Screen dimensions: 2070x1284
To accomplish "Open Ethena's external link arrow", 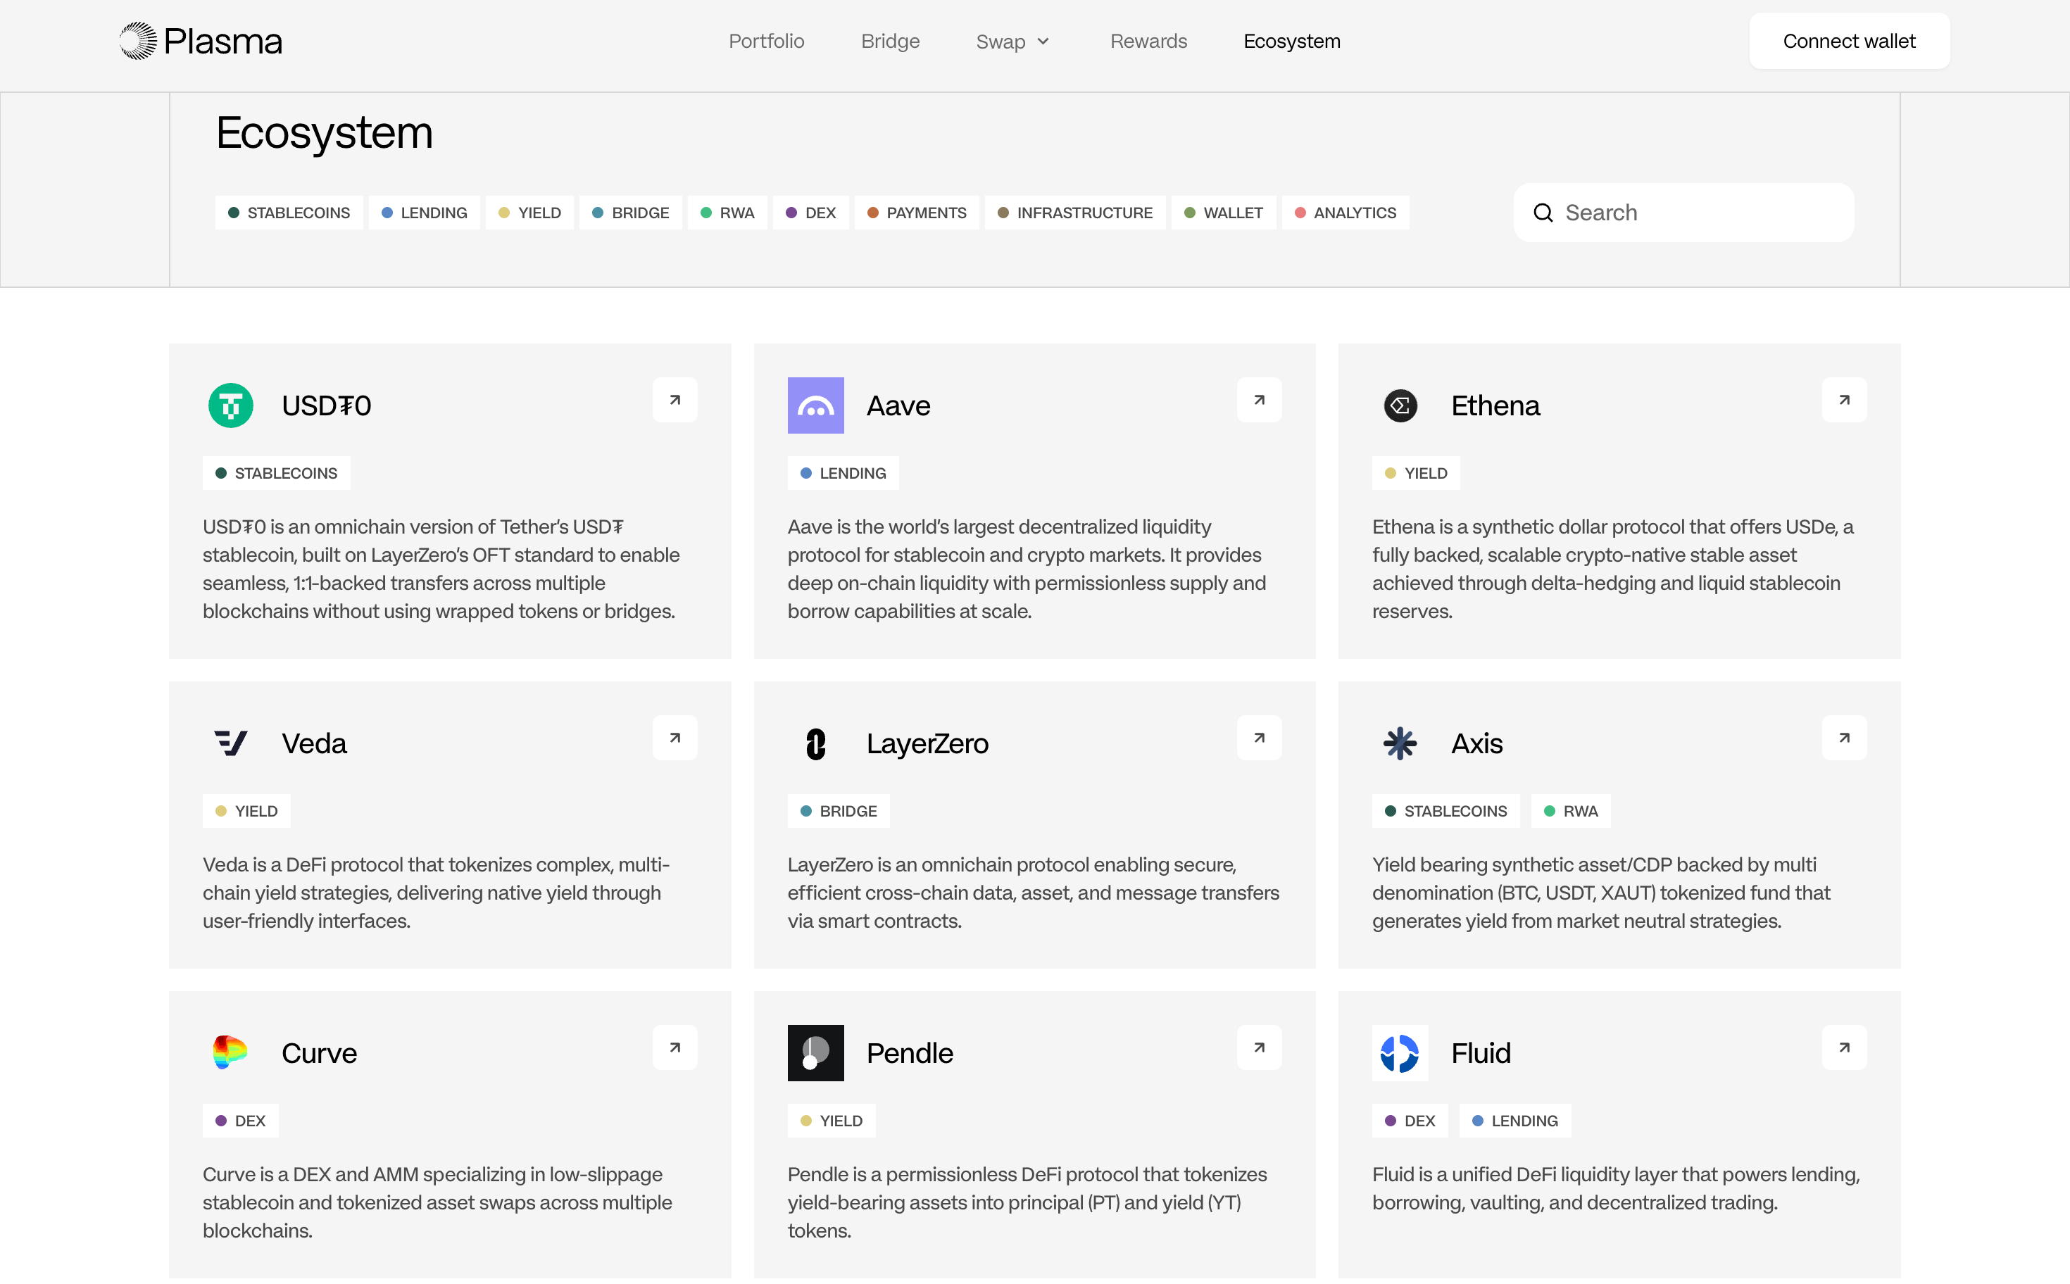I will pyautogui.click(x=1843, y=400).
